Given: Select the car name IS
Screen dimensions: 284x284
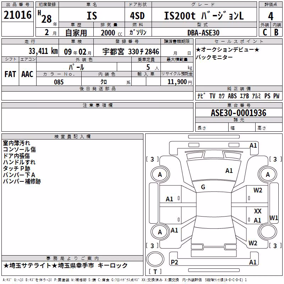Looking at the screenshot, I should coord(92,16).
